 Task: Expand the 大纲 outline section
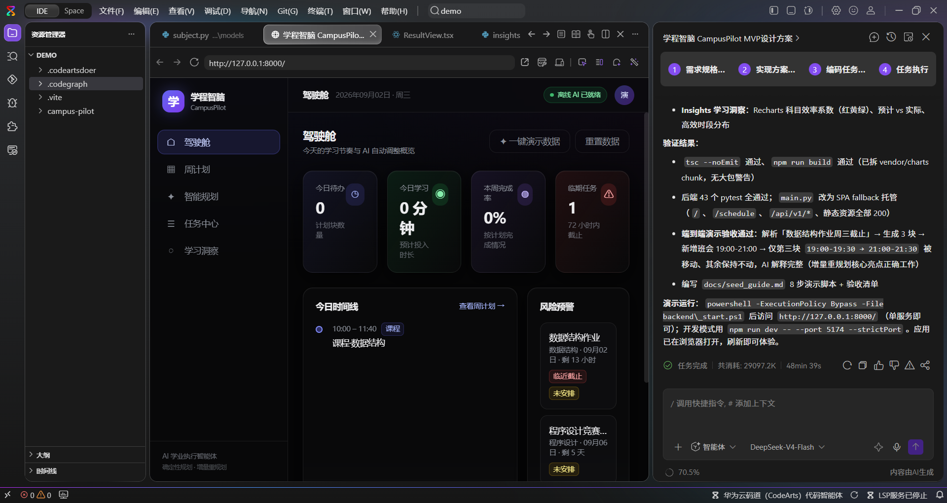(x=85, y=455)
